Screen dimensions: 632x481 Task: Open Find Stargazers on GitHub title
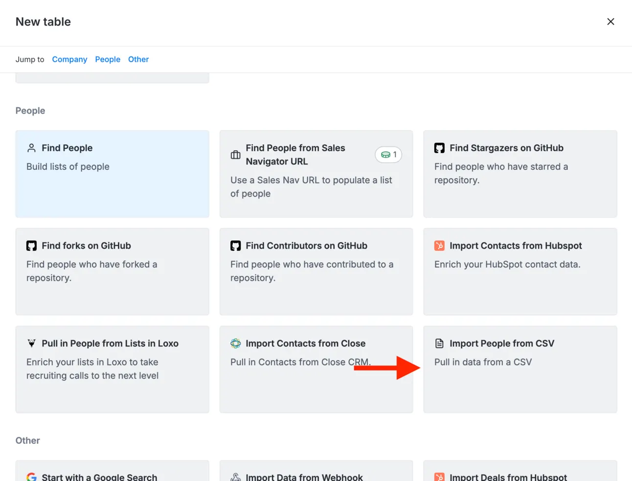506,148
